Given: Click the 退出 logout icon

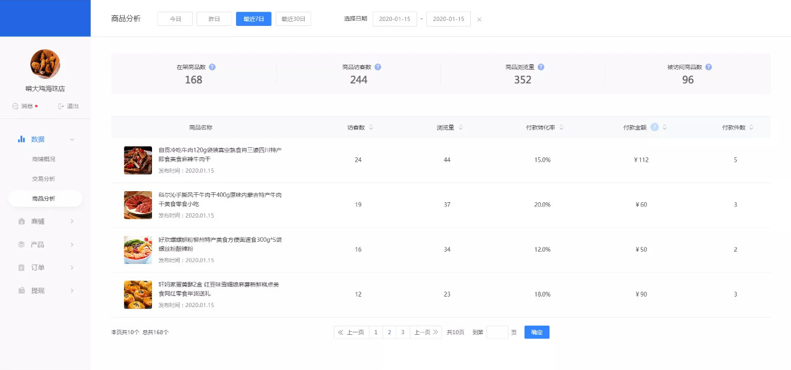Looking at the screenshot, I should [61, 106].
